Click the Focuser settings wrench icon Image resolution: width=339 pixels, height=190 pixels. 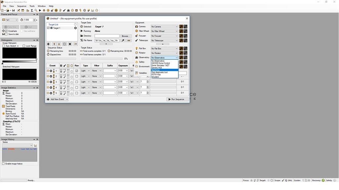coord(181,36)
